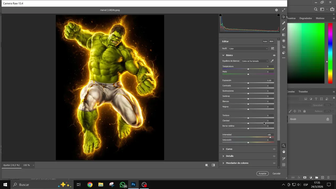Select the Radial Filter tool
336x189 pixels.
tap(283, 41)
